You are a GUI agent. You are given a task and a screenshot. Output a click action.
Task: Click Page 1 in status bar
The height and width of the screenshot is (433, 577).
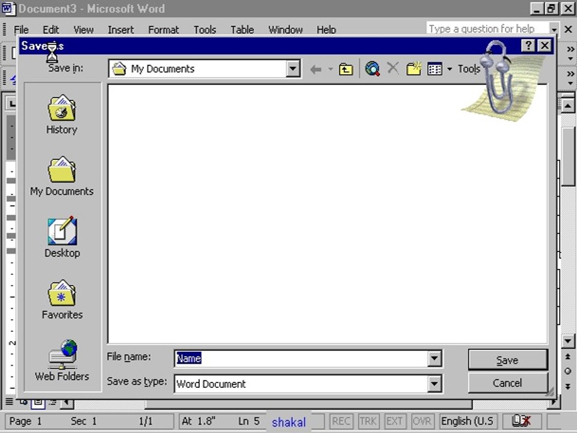tap(25, 421)
